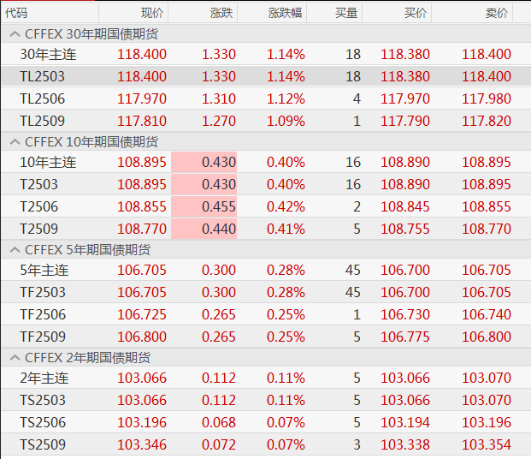Sort by the 卖价 column header
This screenshot has width=531, height=459.
[472, 13]
